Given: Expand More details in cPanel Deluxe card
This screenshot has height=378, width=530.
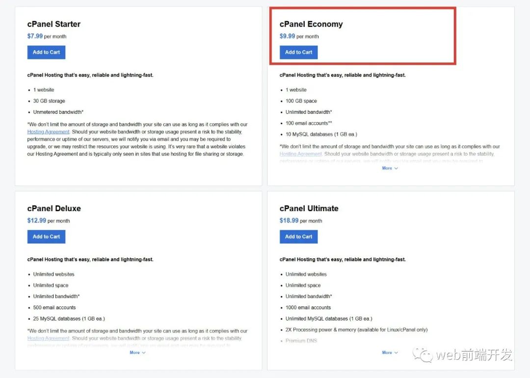Looking at the screenshot, I should 137,352.
